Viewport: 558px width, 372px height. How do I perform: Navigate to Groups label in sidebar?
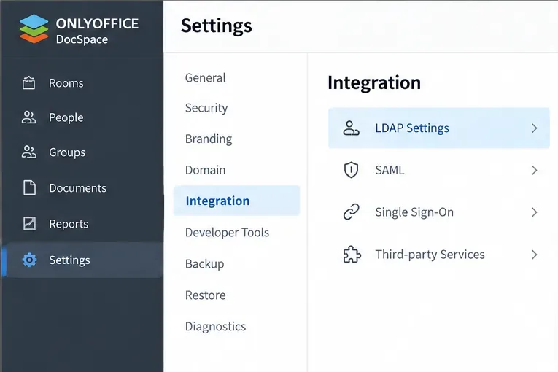point(67,152)
